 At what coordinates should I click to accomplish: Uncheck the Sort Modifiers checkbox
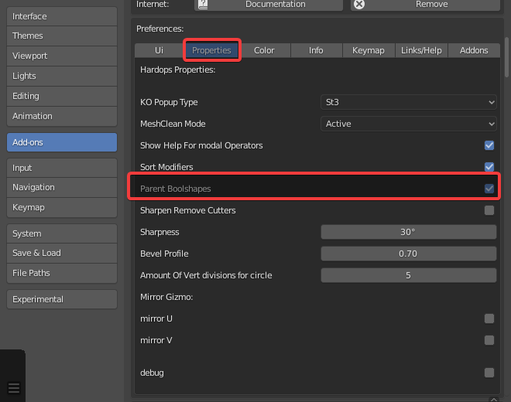[x=489, y=167]
